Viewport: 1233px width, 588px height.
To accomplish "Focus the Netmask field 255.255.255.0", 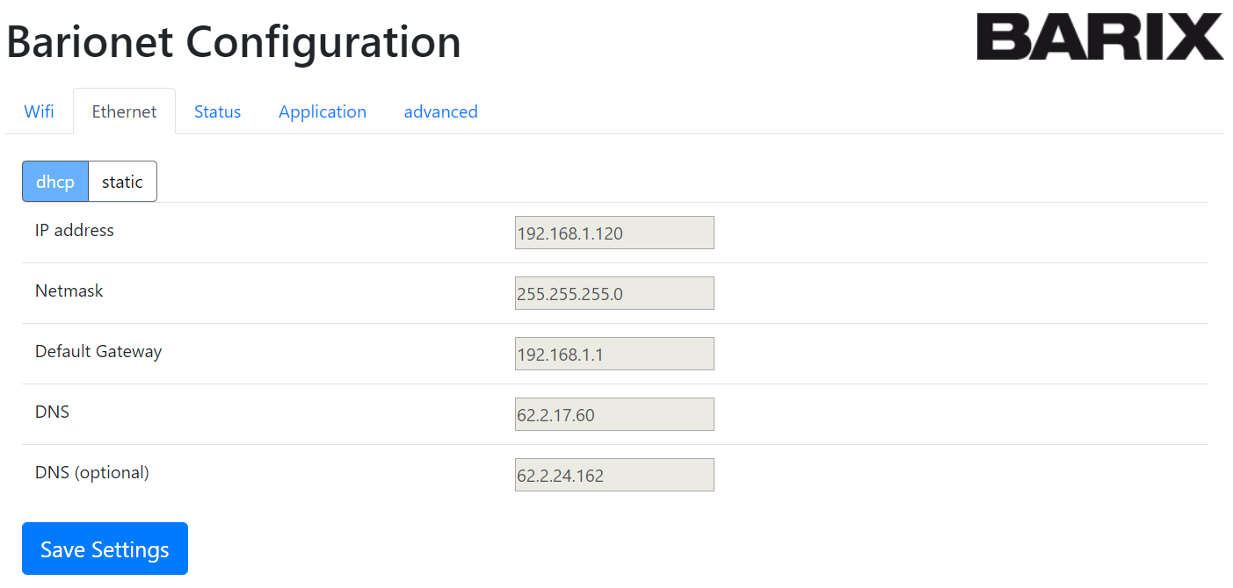I will (613, 294).
